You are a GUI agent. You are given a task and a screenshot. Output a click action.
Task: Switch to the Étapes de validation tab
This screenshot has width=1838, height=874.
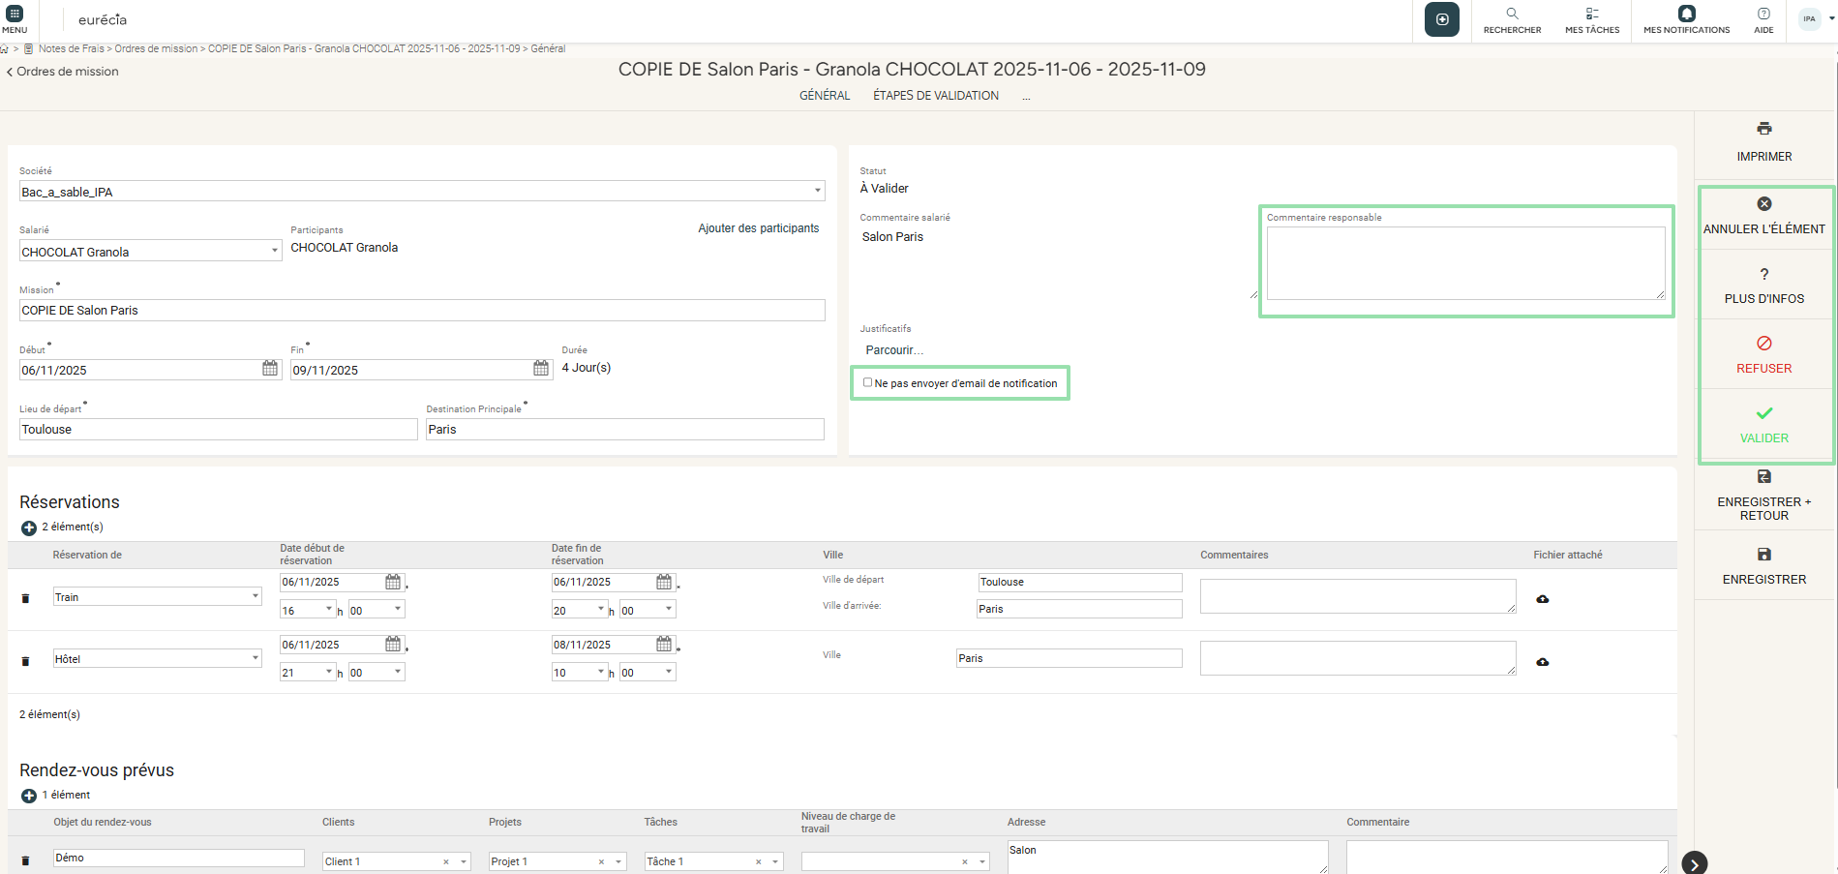935,96
